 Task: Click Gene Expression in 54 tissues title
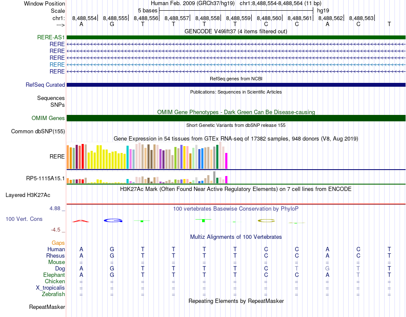point(236,139)
